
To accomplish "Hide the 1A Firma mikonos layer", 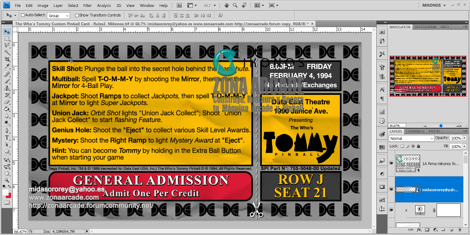I will click(x=391, y=163).
